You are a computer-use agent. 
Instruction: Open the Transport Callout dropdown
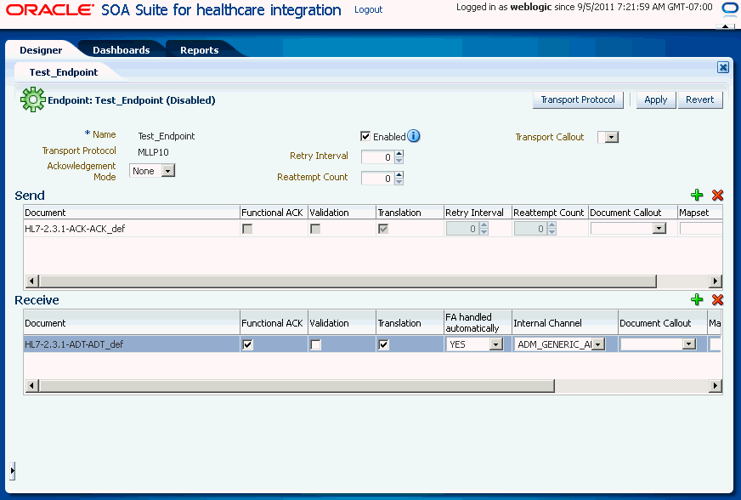coord(612,137)
